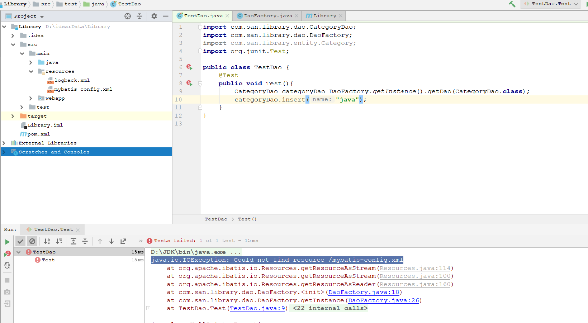Collapse all in the Project tool window
This screenshot has width=588, height=323.
[x=139, y=16]
